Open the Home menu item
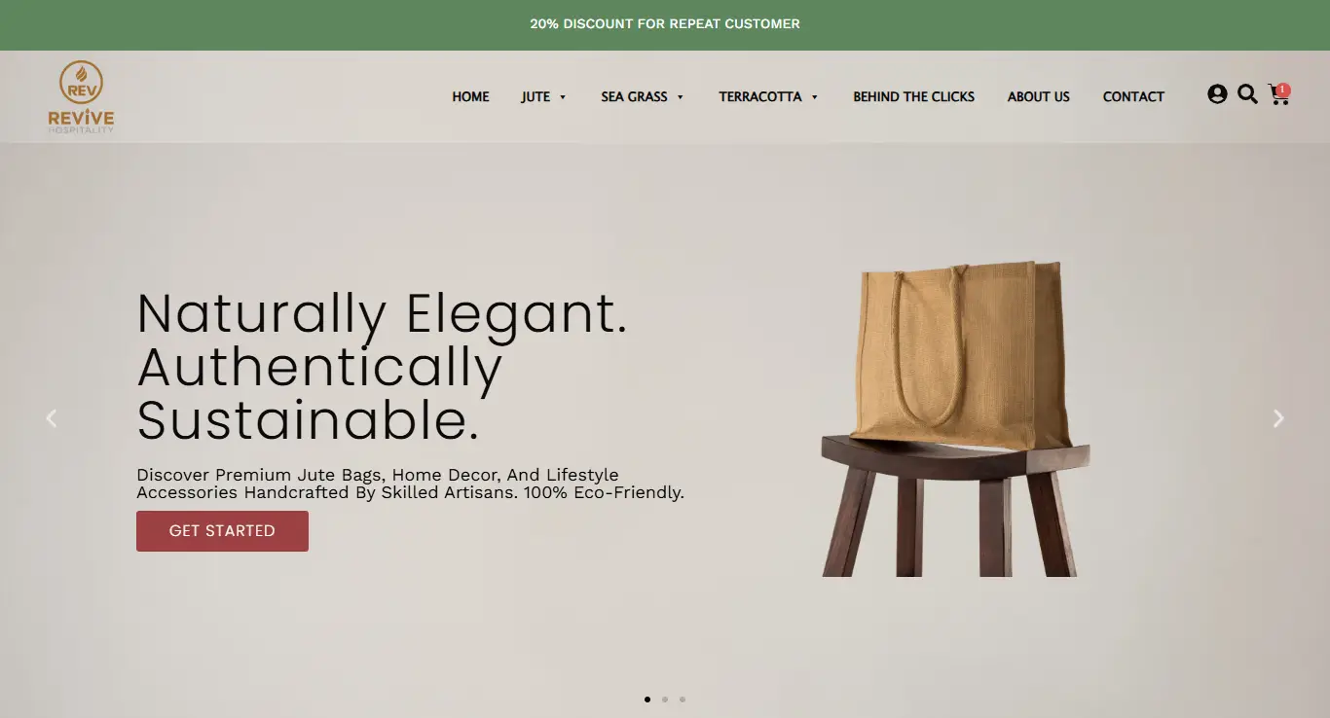Image resolution: width=1330 pixels, height=718 pixels. click(x=470, y=96)
